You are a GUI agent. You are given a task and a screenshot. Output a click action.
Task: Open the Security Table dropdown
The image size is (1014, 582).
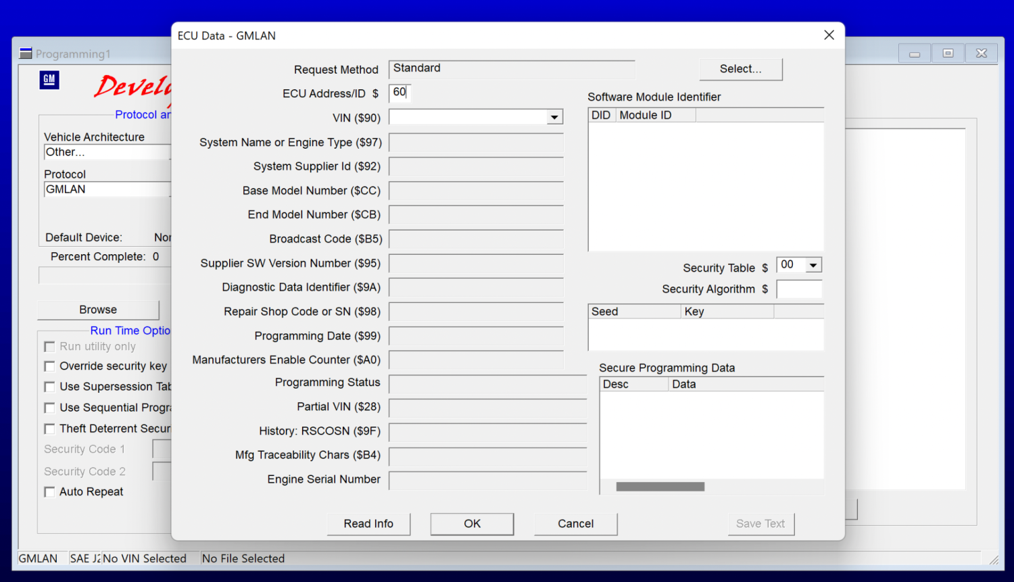point(813,264)
